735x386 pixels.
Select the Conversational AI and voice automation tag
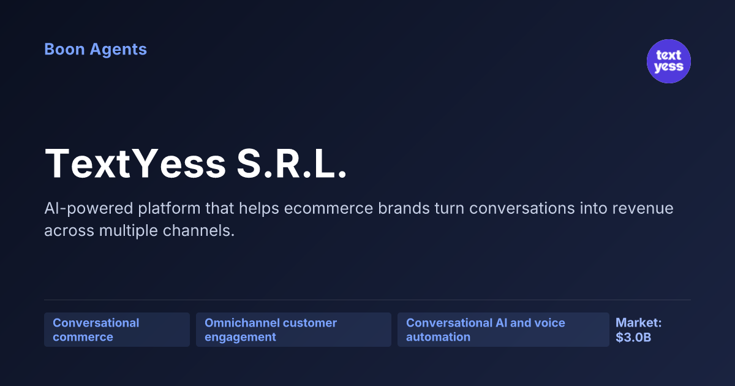[x=503, y=330]
